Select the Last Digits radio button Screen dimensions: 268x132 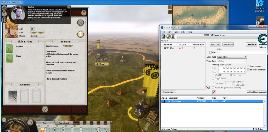[x=234, y=85]
